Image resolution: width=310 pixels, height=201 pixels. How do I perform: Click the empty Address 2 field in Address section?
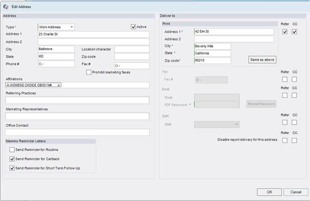[94, 42]
